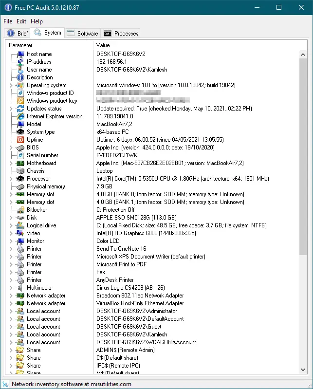Screen dimensions: 313x389
Task: Switch to the Brief tab
Action: (18, 33)
